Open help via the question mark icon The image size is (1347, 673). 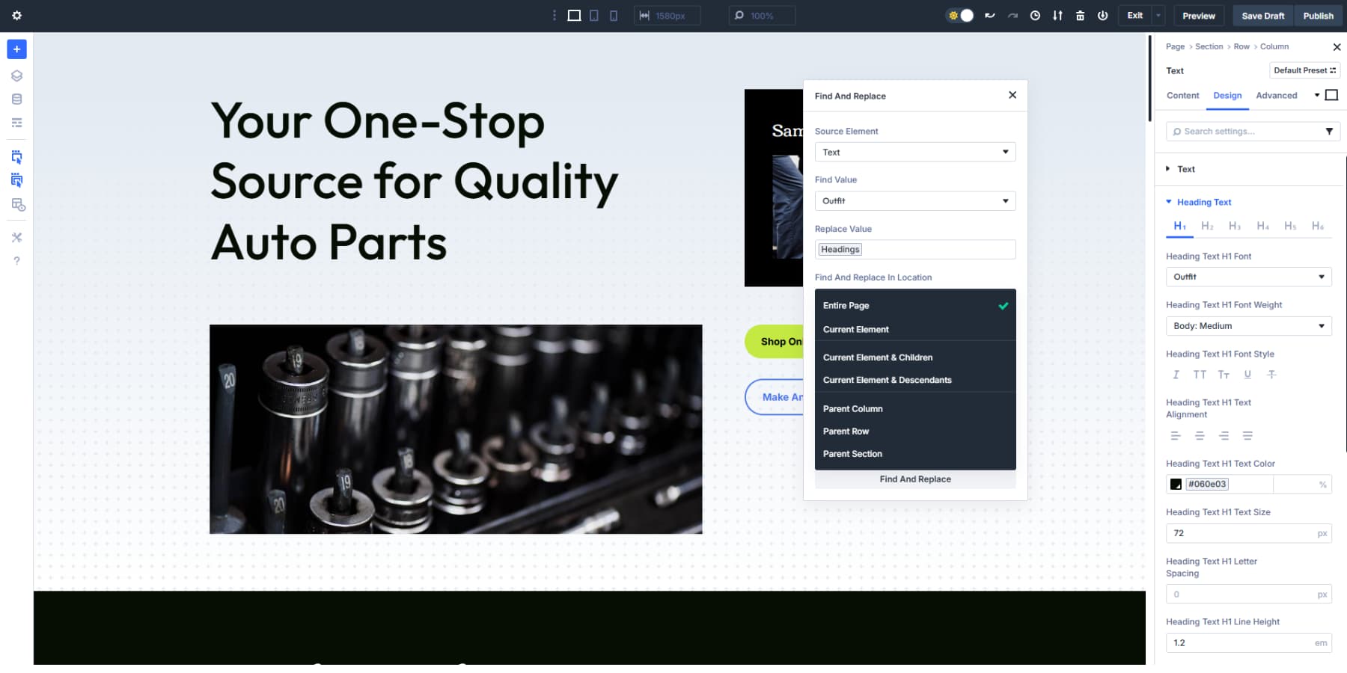pos(16,260)
